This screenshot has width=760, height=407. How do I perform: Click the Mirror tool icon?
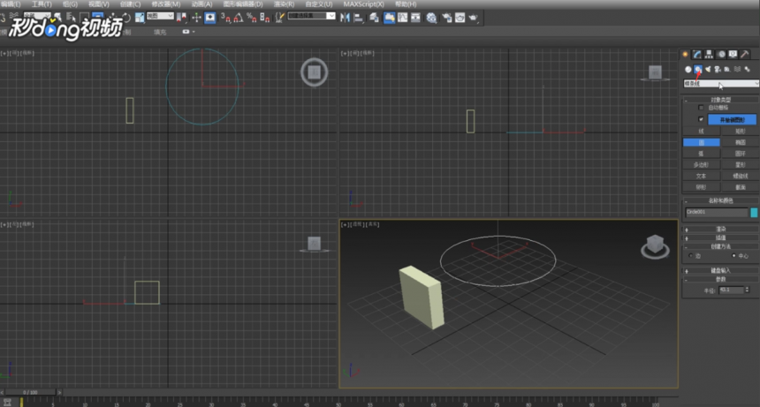(346, 18)
